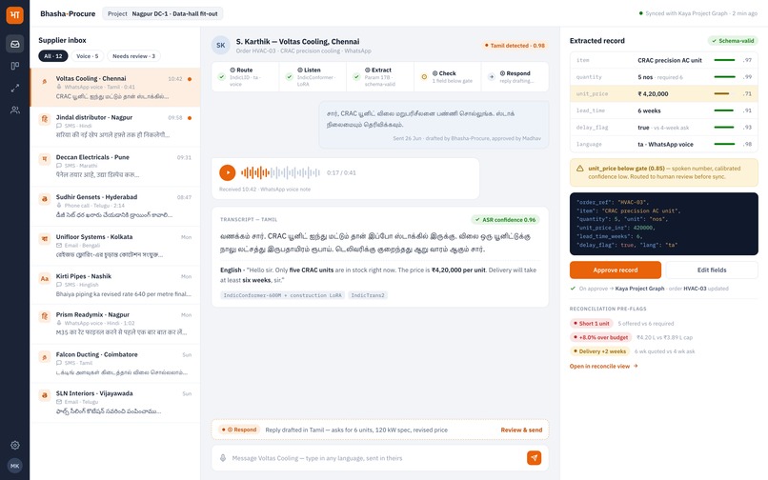Click Approve record
This screenshot has width=768, height=480.
click(x=616, y=270)
